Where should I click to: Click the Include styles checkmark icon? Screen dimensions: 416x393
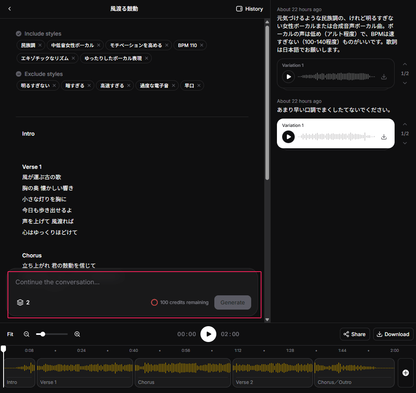coord(19,34)
